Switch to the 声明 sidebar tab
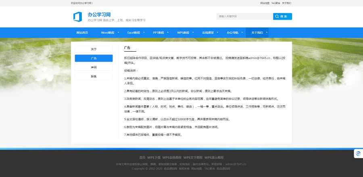The image size is (363, 177). [94, 67]
